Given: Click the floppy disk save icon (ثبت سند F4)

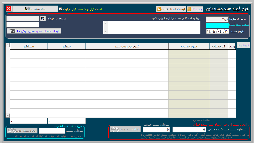Looking at the screenshot, I should tap(27, 9).
